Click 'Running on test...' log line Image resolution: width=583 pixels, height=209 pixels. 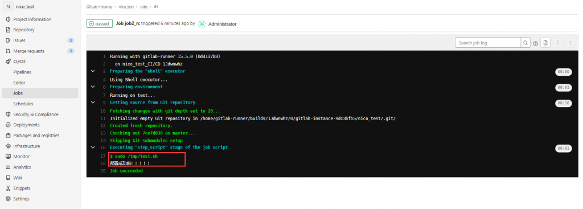[132, 95]
